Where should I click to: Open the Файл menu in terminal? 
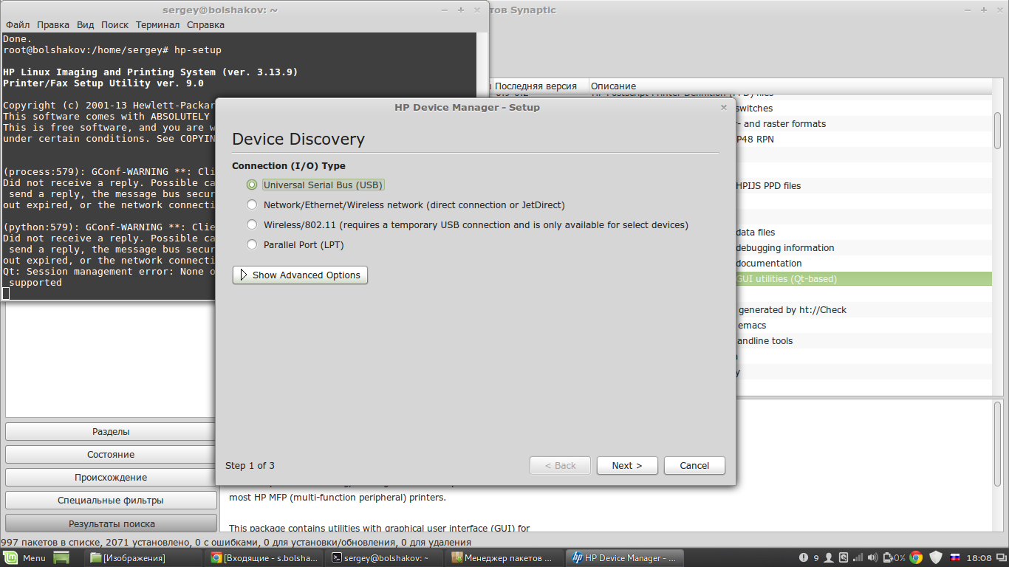[18, 24]
